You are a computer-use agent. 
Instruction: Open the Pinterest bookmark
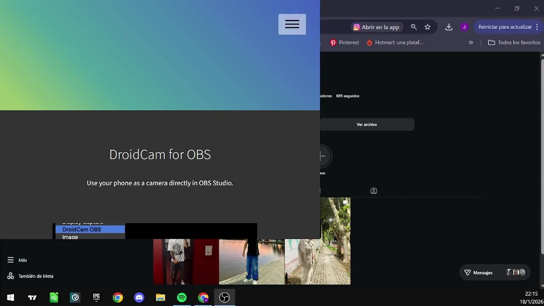(345, 42)
